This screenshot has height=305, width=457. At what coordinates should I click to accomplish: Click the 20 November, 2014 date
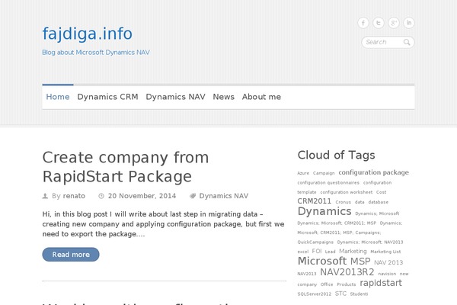(x=142, y=196)
